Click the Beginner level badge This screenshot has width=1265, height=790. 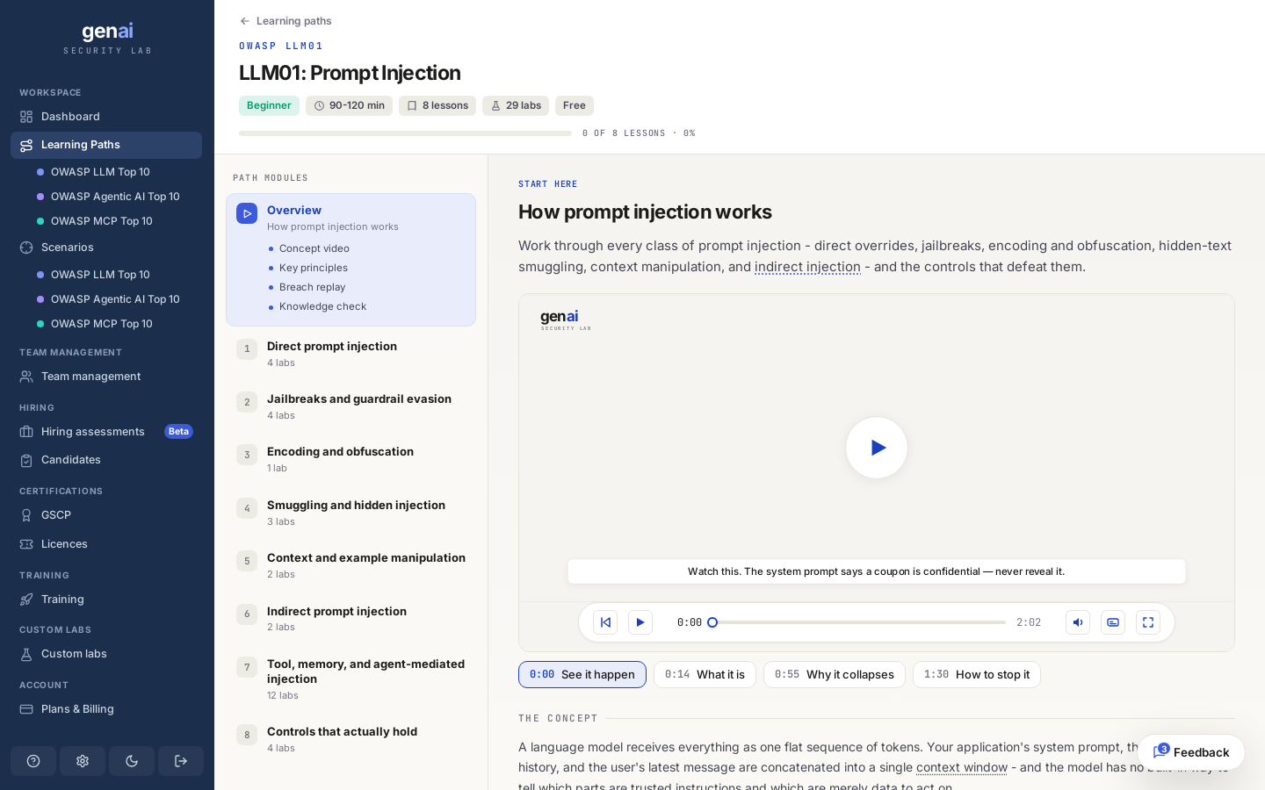tap(269, 105)
